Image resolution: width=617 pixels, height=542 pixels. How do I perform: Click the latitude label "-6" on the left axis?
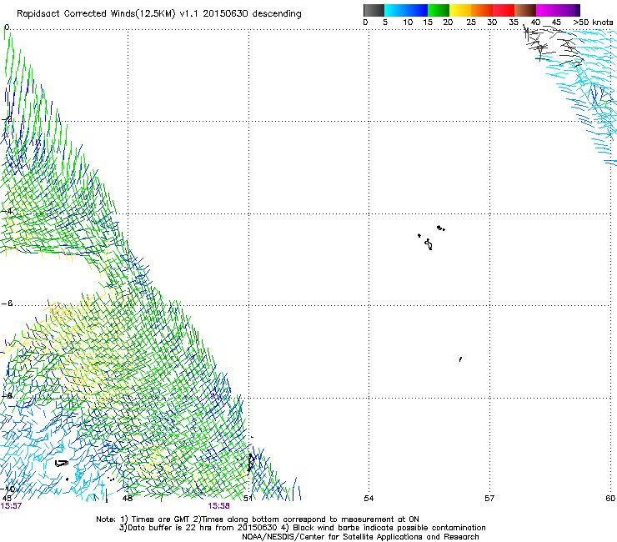[7, 304]
